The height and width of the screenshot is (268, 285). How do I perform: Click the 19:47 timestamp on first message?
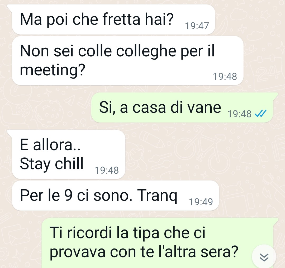pyautogui.click(x=197, y=26)
